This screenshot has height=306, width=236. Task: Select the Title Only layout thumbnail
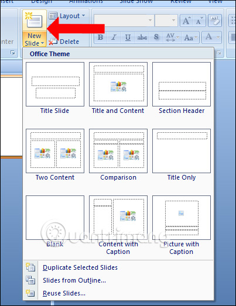(182, 151)
